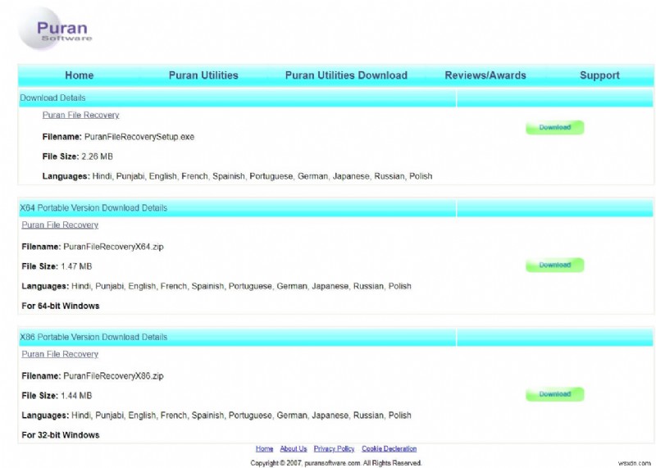
Task: Open the Privacy Policy footer link
Action: (x=334, y=449)
